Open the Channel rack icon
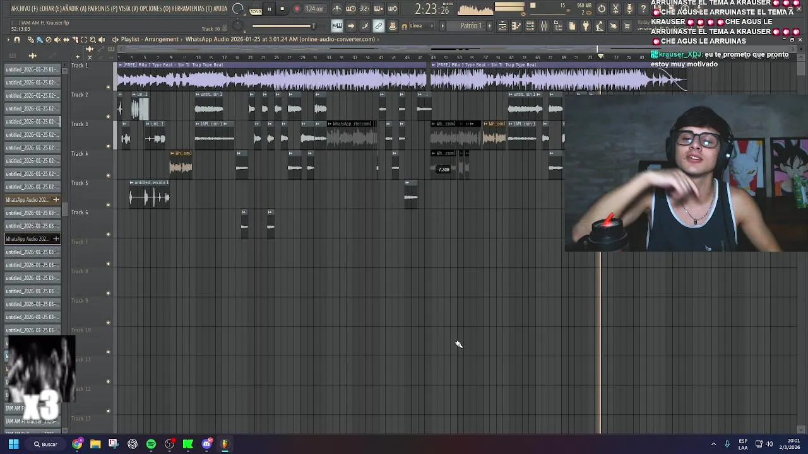The height and width of the screenshot is (454, 808). 530,26
